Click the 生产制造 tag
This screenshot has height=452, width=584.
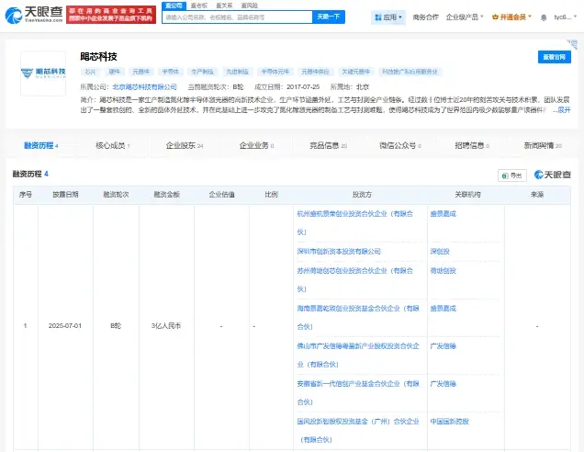pyautogui.click(x=202, y=72)
